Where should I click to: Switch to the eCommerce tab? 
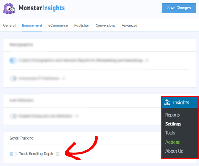pos(58,26)
